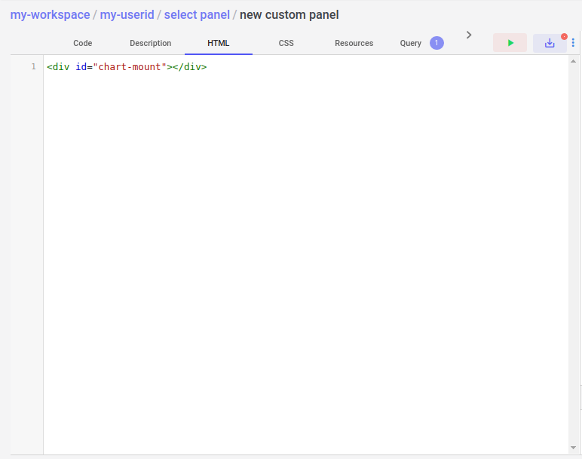
Task: Run the panel with the green play button
Action: click(510, 43)
